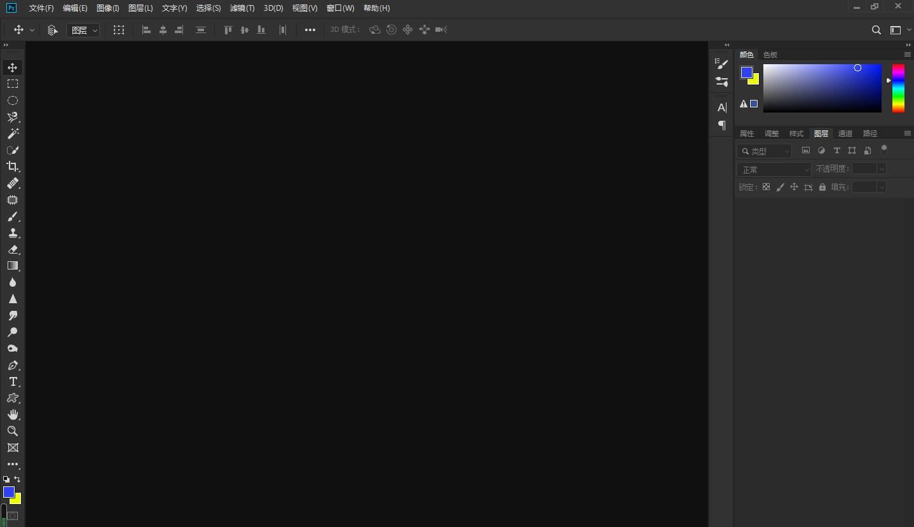Open the Brush Settings panel icon
Image resolution: width=914 pixels, height=527 pixels.
coord(721,64)
